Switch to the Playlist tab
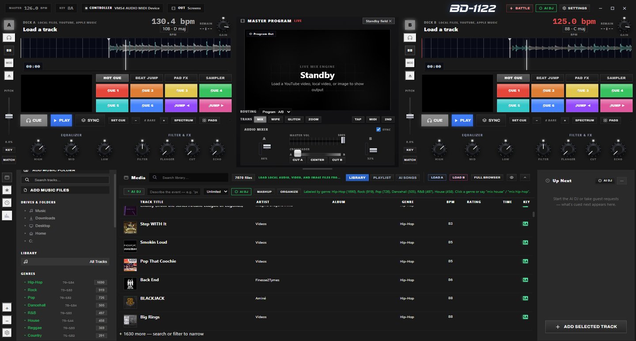Image resolution: width=636 pixels, height=341 pixels. click(x=382, y=178)
